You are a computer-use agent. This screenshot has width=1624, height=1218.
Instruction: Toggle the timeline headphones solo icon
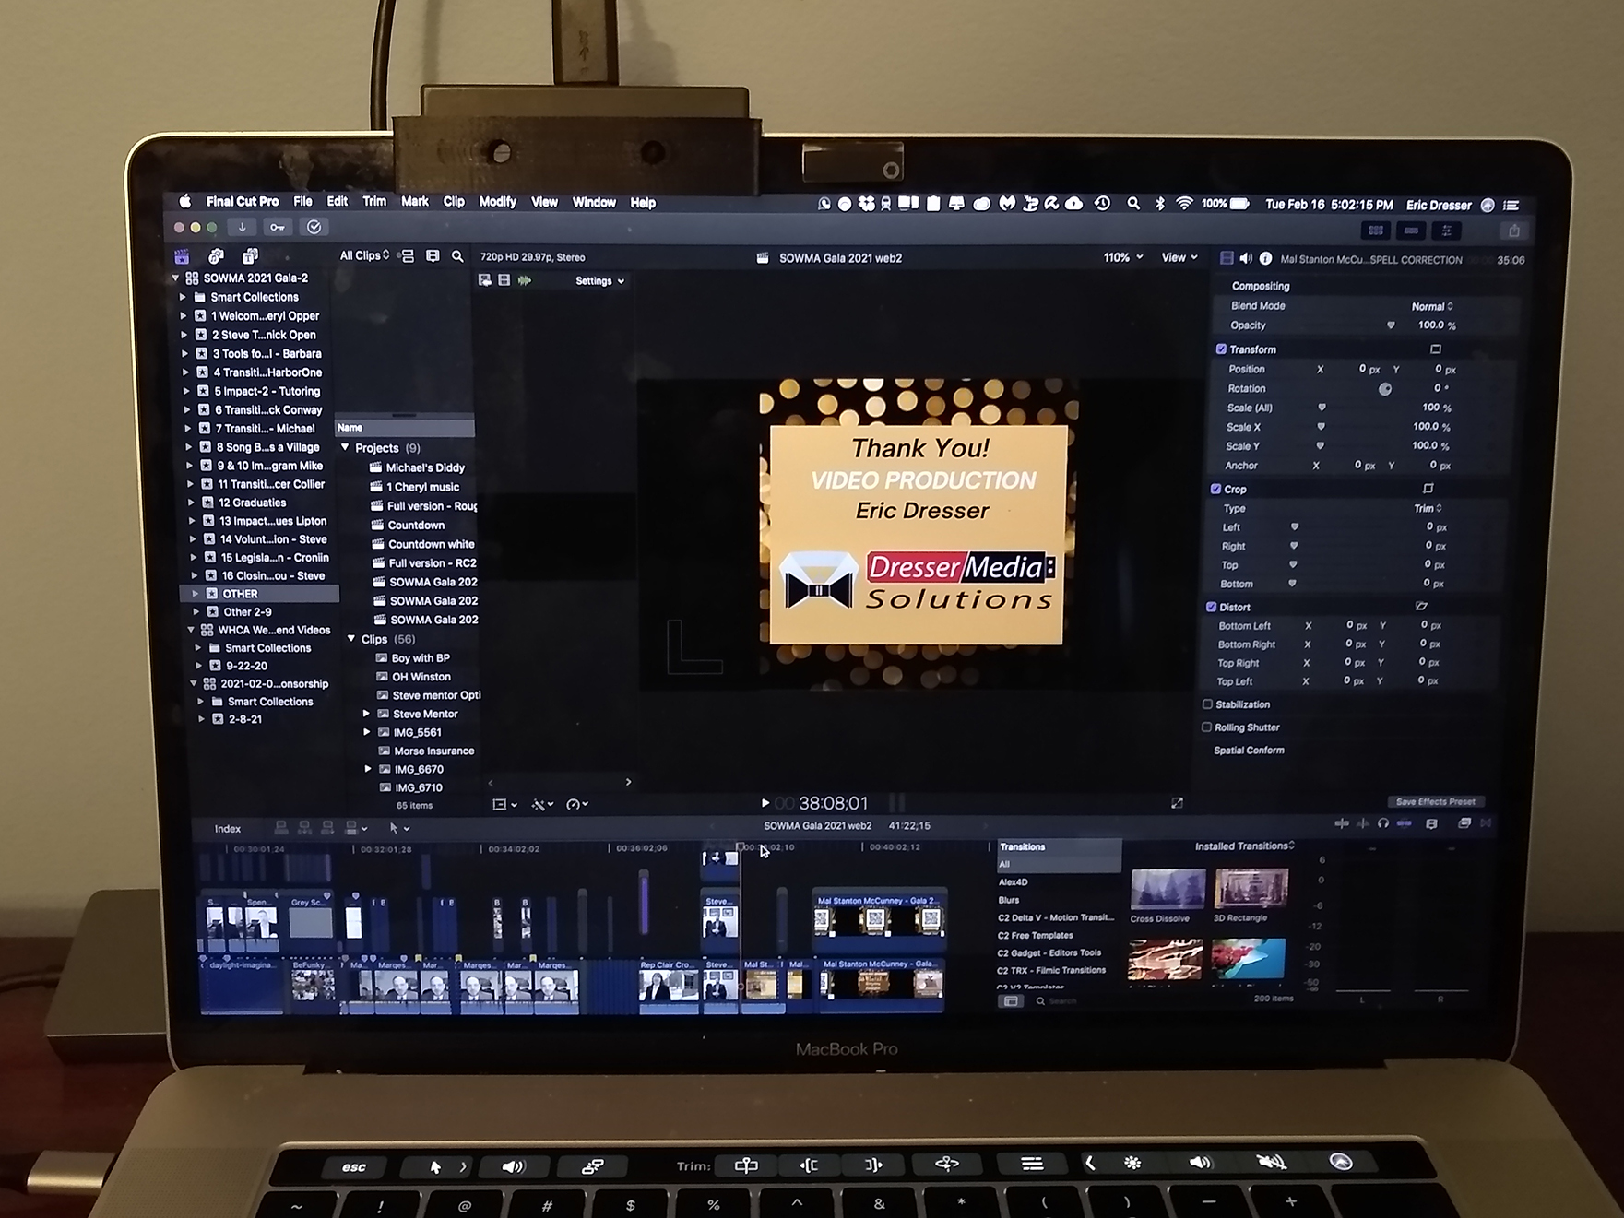[1383, 823]
